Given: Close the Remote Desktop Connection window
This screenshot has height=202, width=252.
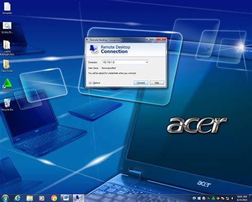Looking at the screenshot, I should pos(162,39).
